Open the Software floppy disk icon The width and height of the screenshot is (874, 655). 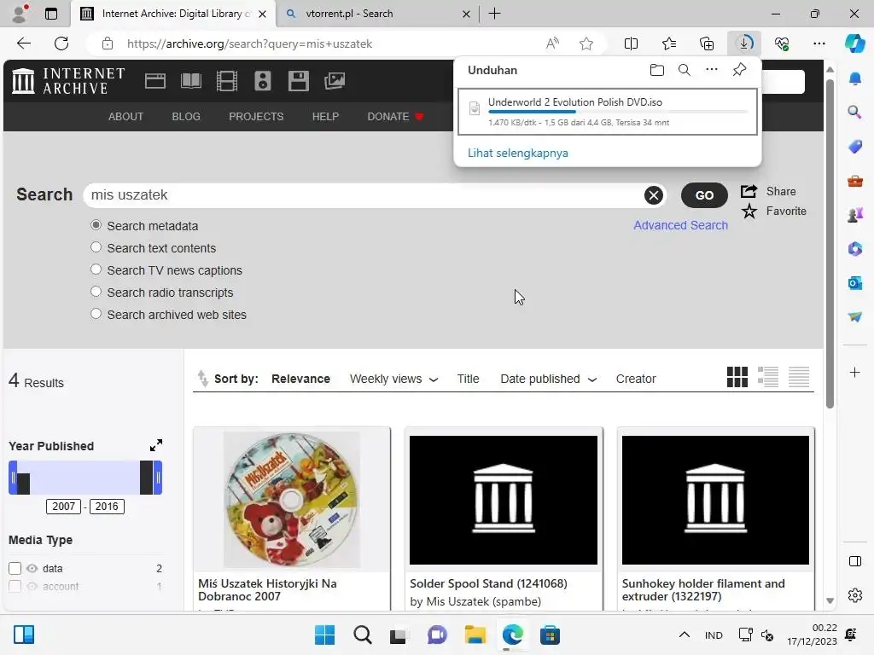(298, 81)
